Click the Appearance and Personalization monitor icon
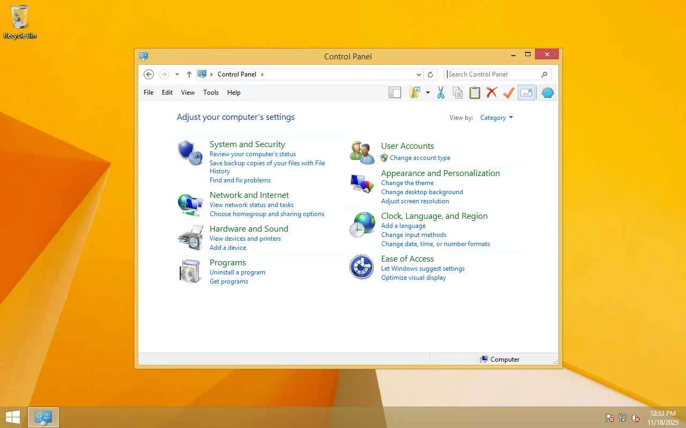 pos(362,184)
